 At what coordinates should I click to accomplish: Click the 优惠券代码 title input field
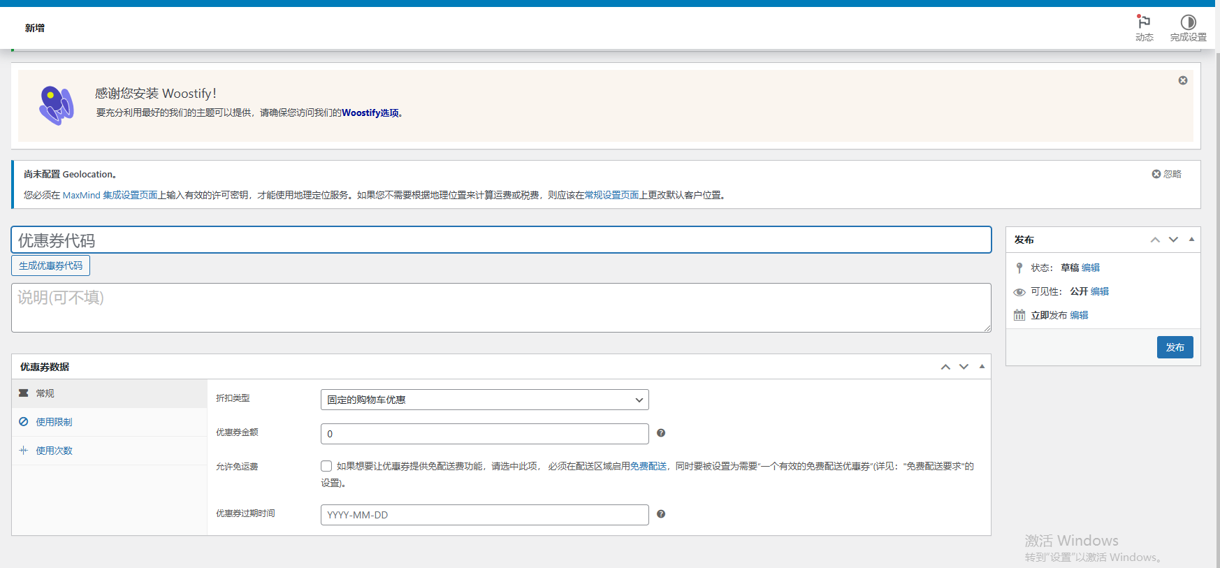point(501,240)
